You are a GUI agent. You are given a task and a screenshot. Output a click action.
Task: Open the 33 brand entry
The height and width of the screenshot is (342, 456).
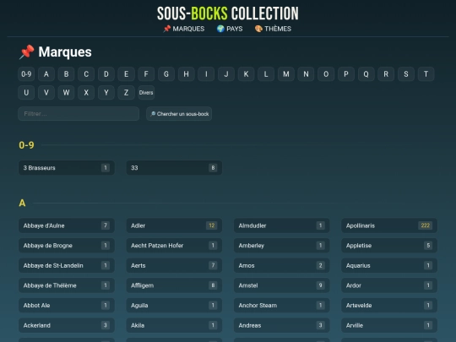pyautogui.click(x=174, y=168)
